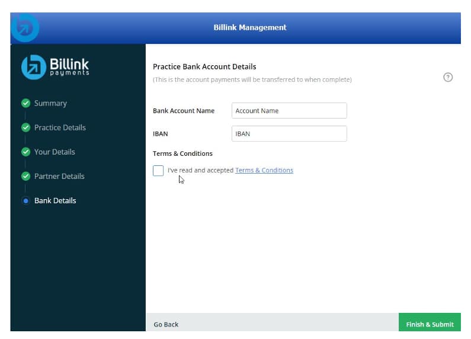Screen dimensions: 471x339
Task: Open the Your Details step label
Action: [55, 152]
